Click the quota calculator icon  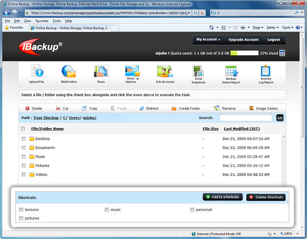point(282,53)
